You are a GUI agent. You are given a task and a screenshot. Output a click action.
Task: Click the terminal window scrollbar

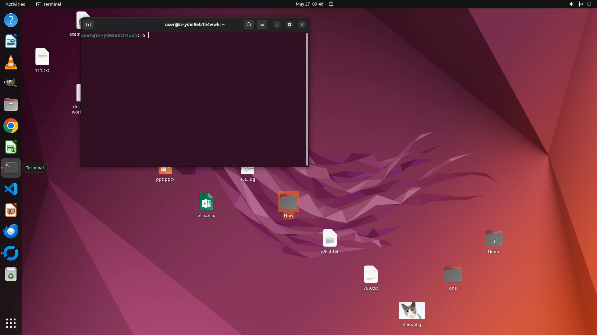click(x=307, y=99)
